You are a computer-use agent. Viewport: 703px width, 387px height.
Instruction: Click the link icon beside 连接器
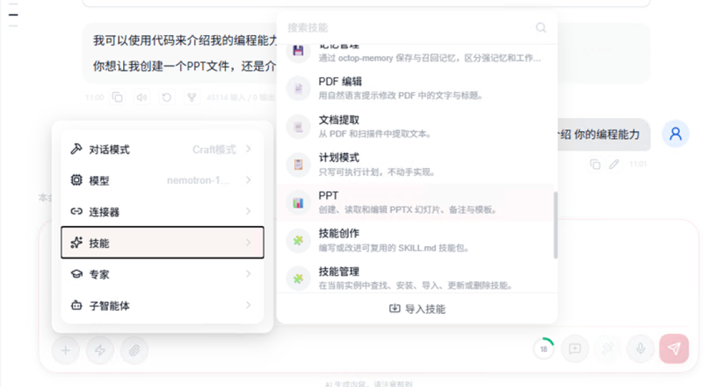[76, 211]
